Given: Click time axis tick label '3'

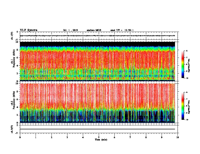Looking at the screenshot, I should 67,137.
